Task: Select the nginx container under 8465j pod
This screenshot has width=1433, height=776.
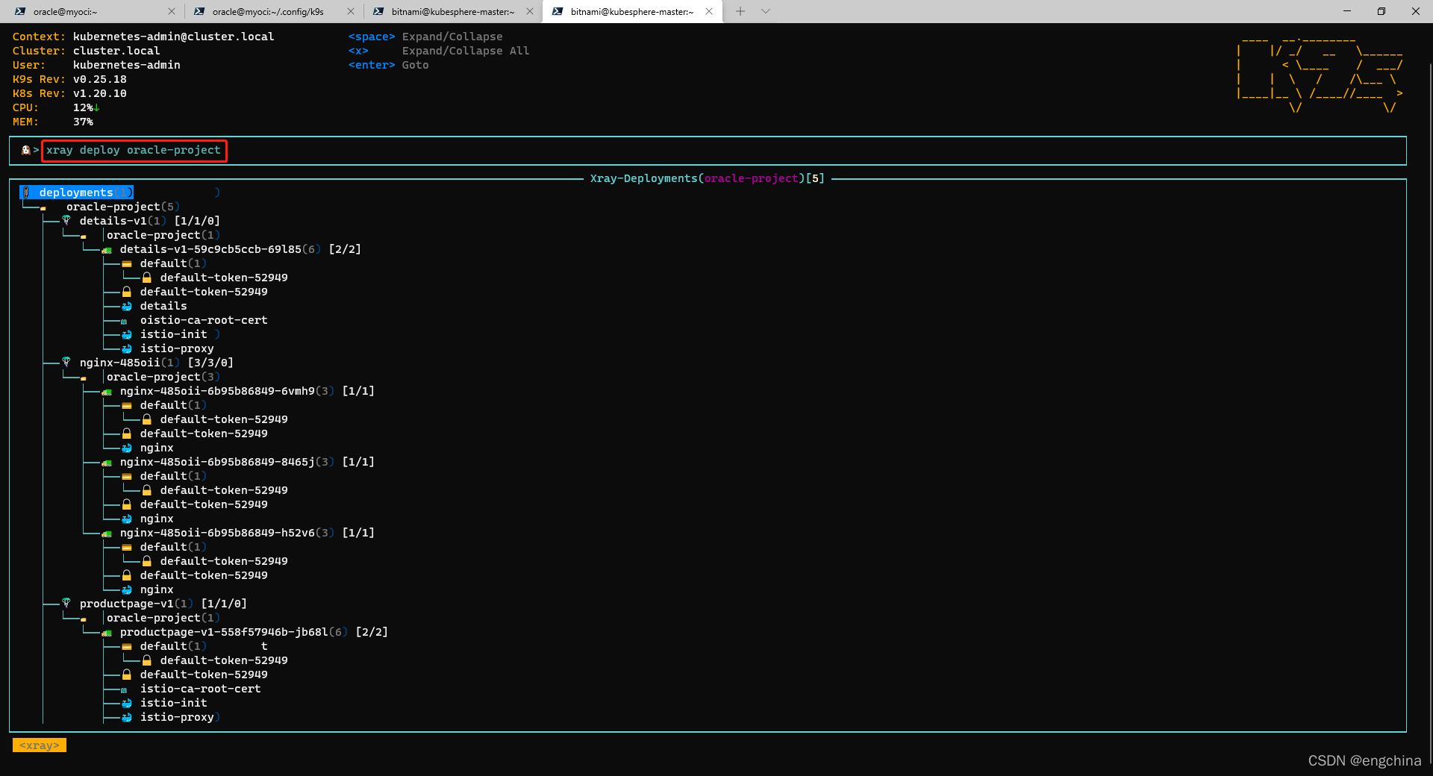Action: [x=157, y=519]
